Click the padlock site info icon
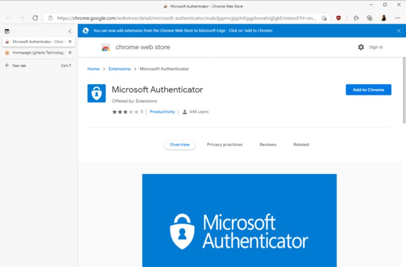406x267 pixels. (x=50, y=18)
